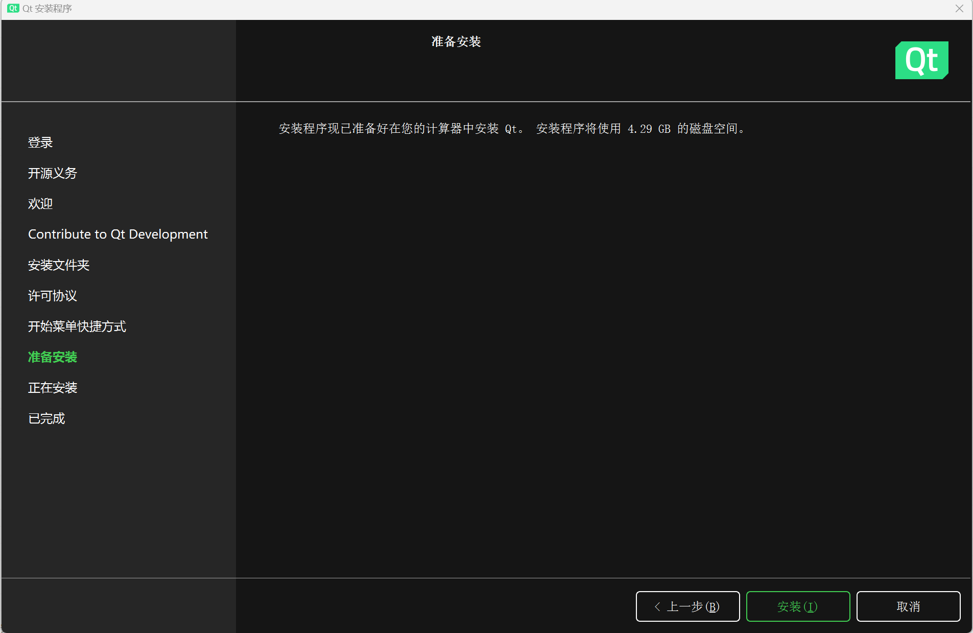Select the 登录 step in sidebar
973x633 pixels.
40,143
